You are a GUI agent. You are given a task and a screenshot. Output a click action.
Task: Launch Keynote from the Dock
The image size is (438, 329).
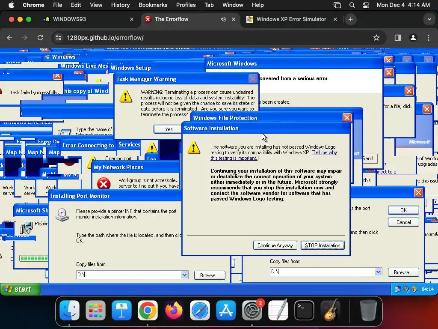pos(121,310)
